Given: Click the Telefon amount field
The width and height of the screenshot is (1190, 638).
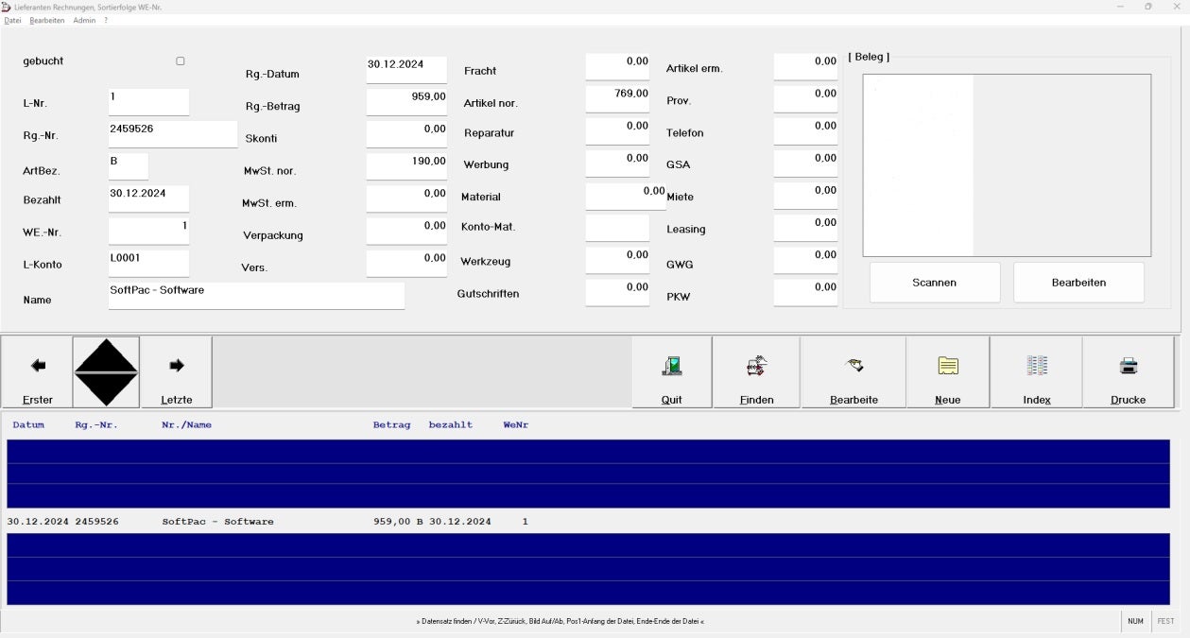Looking at the screenshot, I should tap(805, 130).
